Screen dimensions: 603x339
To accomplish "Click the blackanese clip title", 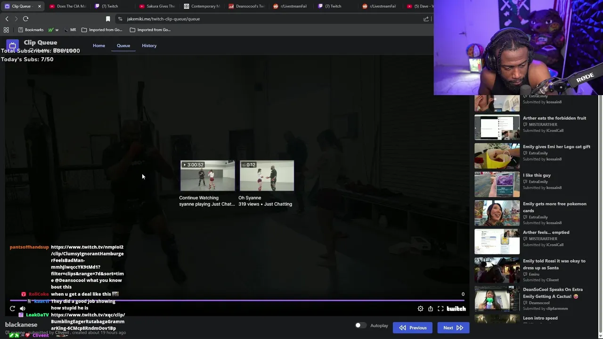I will tap(21, 324).
